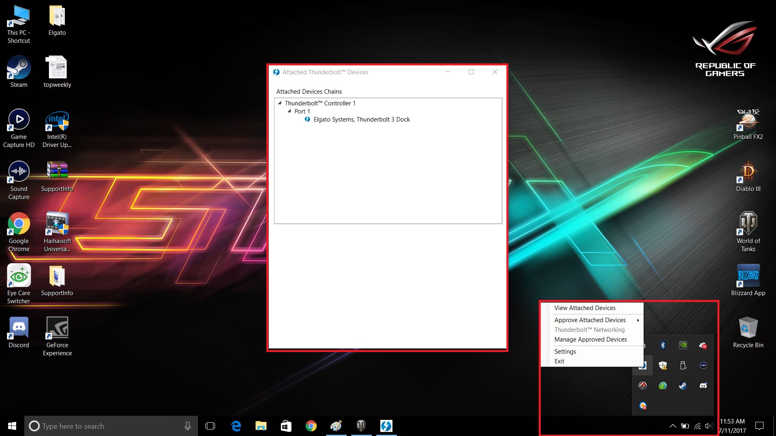Click the battery power icon in taskbar
Image resolution: width=776 pixels, height=436 pixels.
[685, 426]
